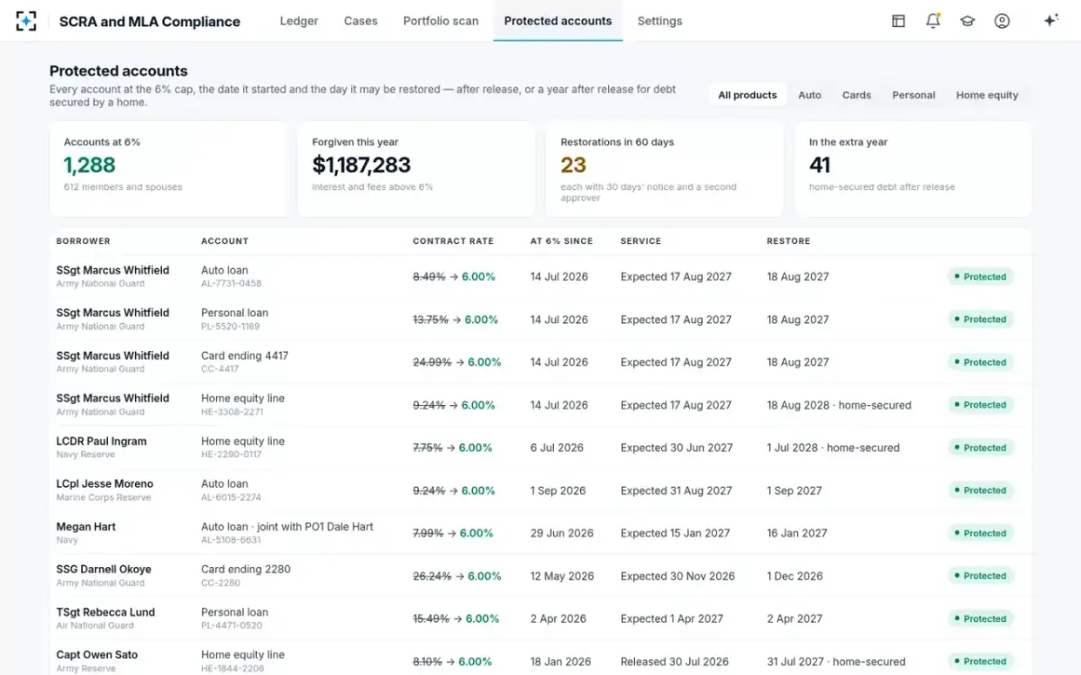Open the layout panel icon
Image resolution: width=1081 pixels, height=675 pixels.
898,21
